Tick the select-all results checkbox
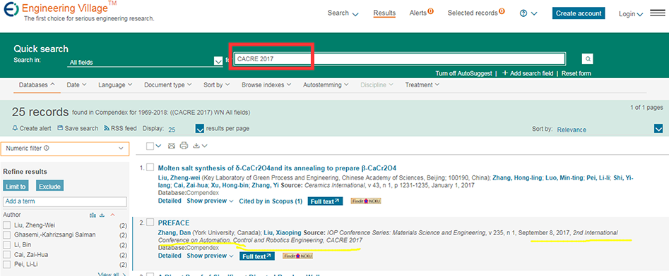 pyautogui.click(x=150, y=146)
